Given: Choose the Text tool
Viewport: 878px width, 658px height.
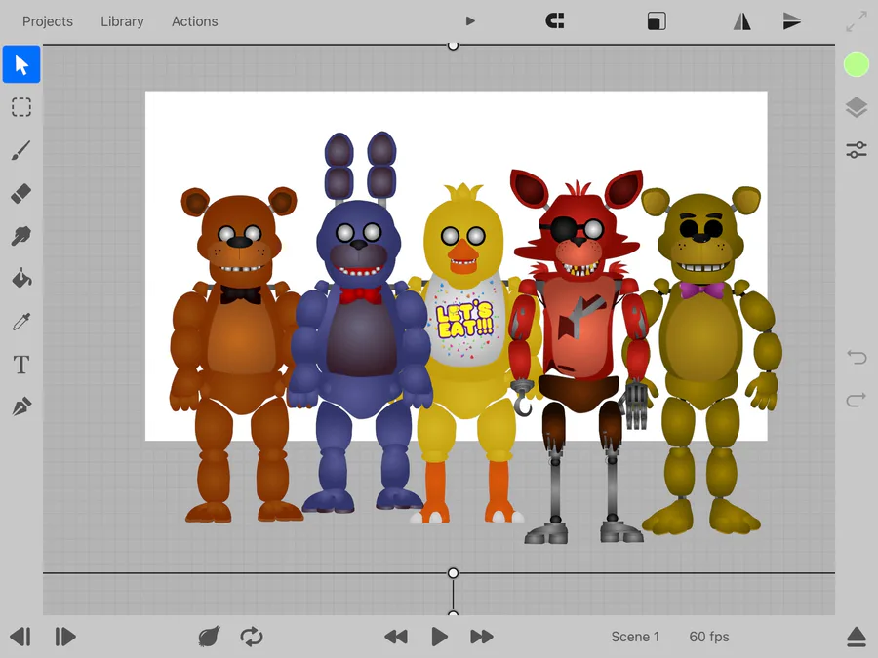Looking at the screenshot, I should 21,365.
